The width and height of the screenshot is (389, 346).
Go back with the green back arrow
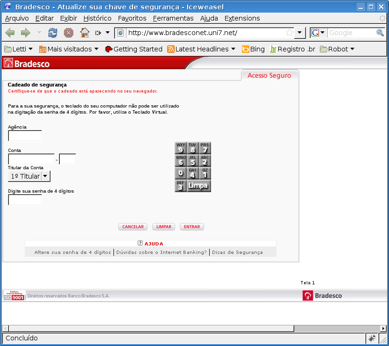10,33
